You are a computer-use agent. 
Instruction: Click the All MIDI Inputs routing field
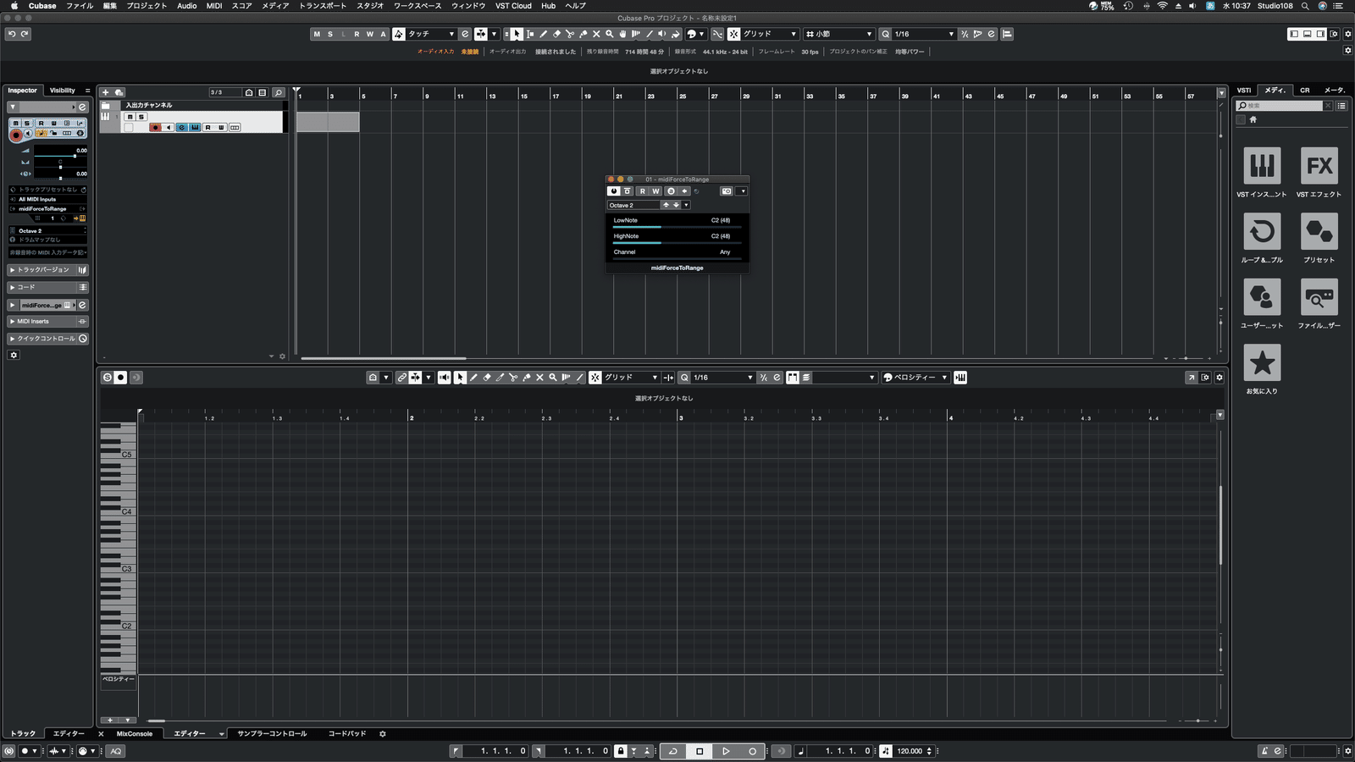(x=48, y=200)
